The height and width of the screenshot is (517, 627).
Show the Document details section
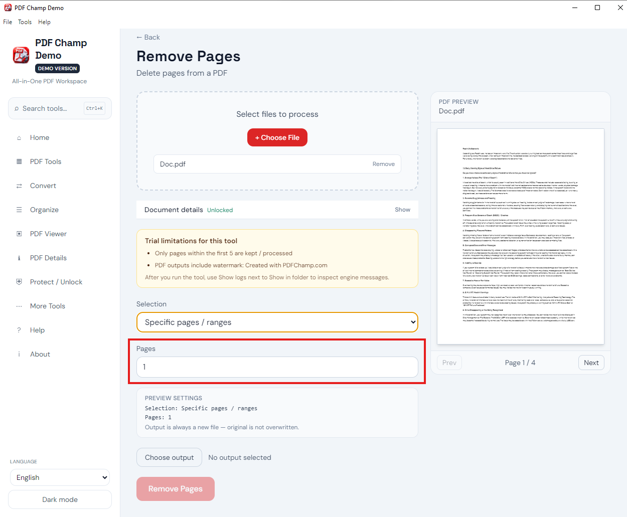click(402, 210)
